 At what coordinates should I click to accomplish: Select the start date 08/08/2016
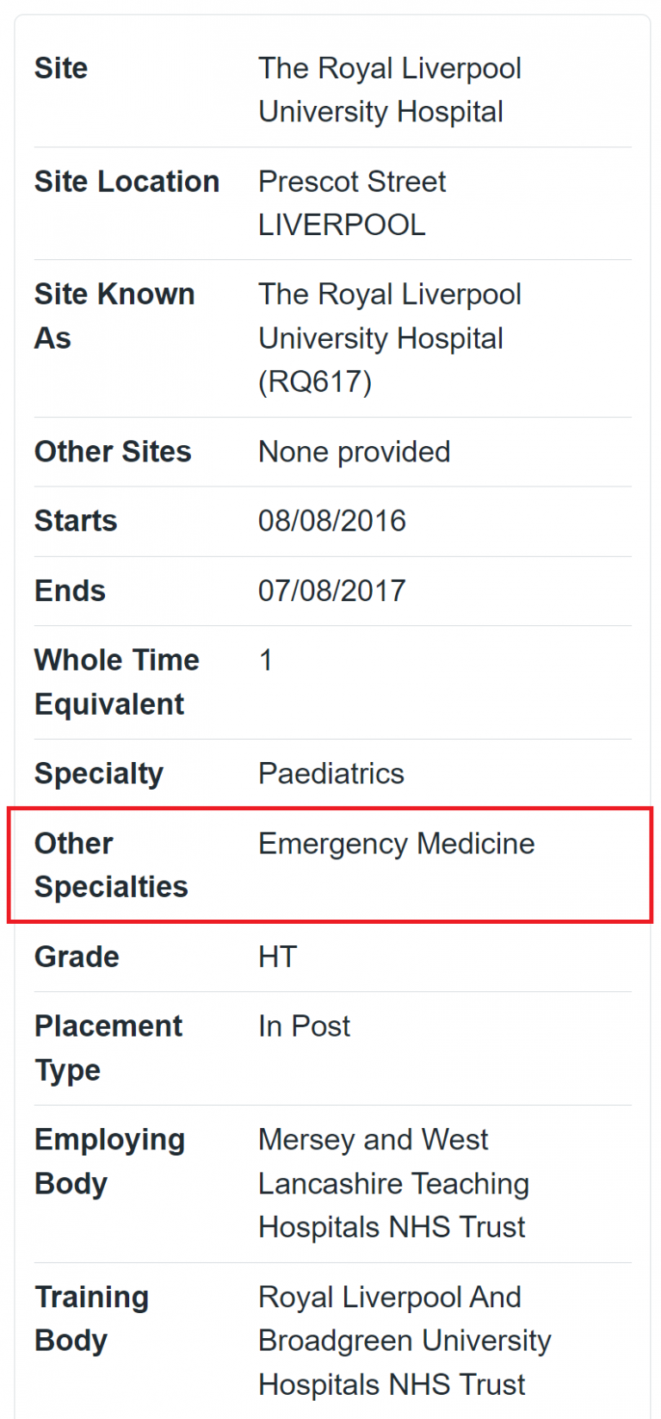332,521
